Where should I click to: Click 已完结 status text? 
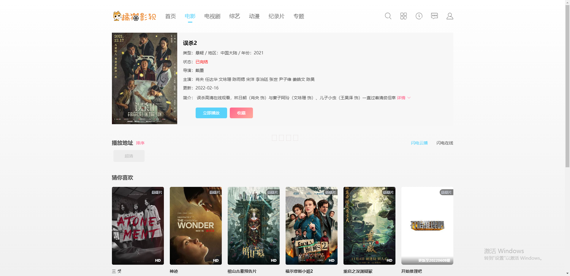click(202, 62)
